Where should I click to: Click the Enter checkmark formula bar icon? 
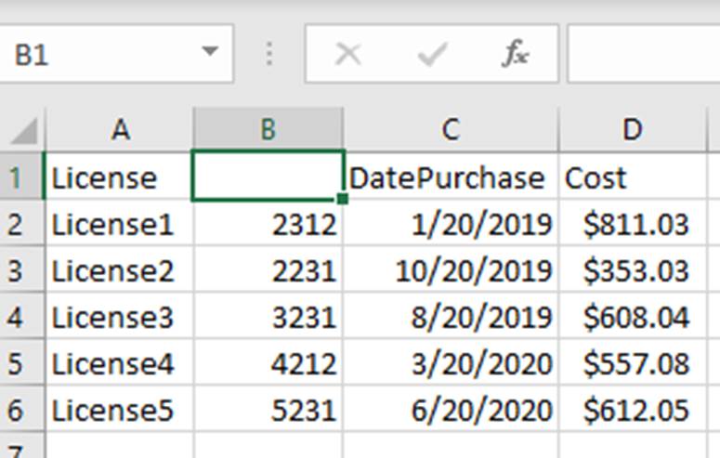(432, 55)
